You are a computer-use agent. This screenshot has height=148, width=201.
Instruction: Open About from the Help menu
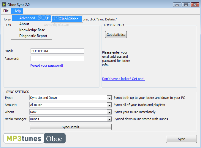coord(31,24)
